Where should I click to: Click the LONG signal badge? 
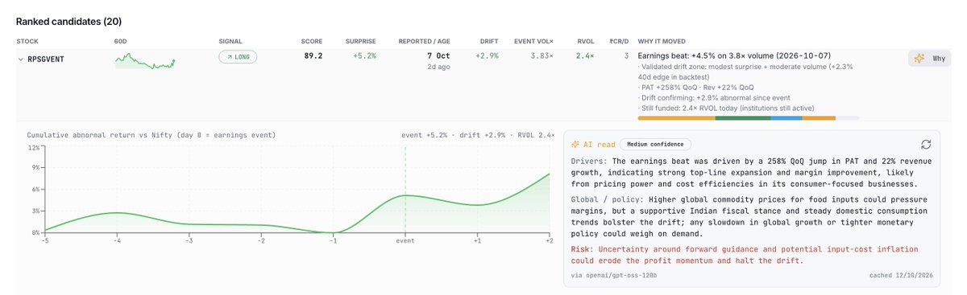[x=238, y=57]
